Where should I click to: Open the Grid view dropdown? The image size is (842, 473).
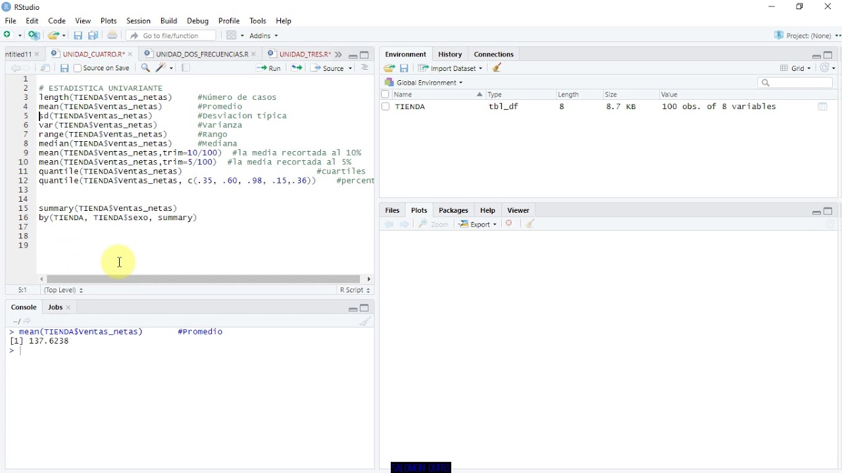pos(796,68)
